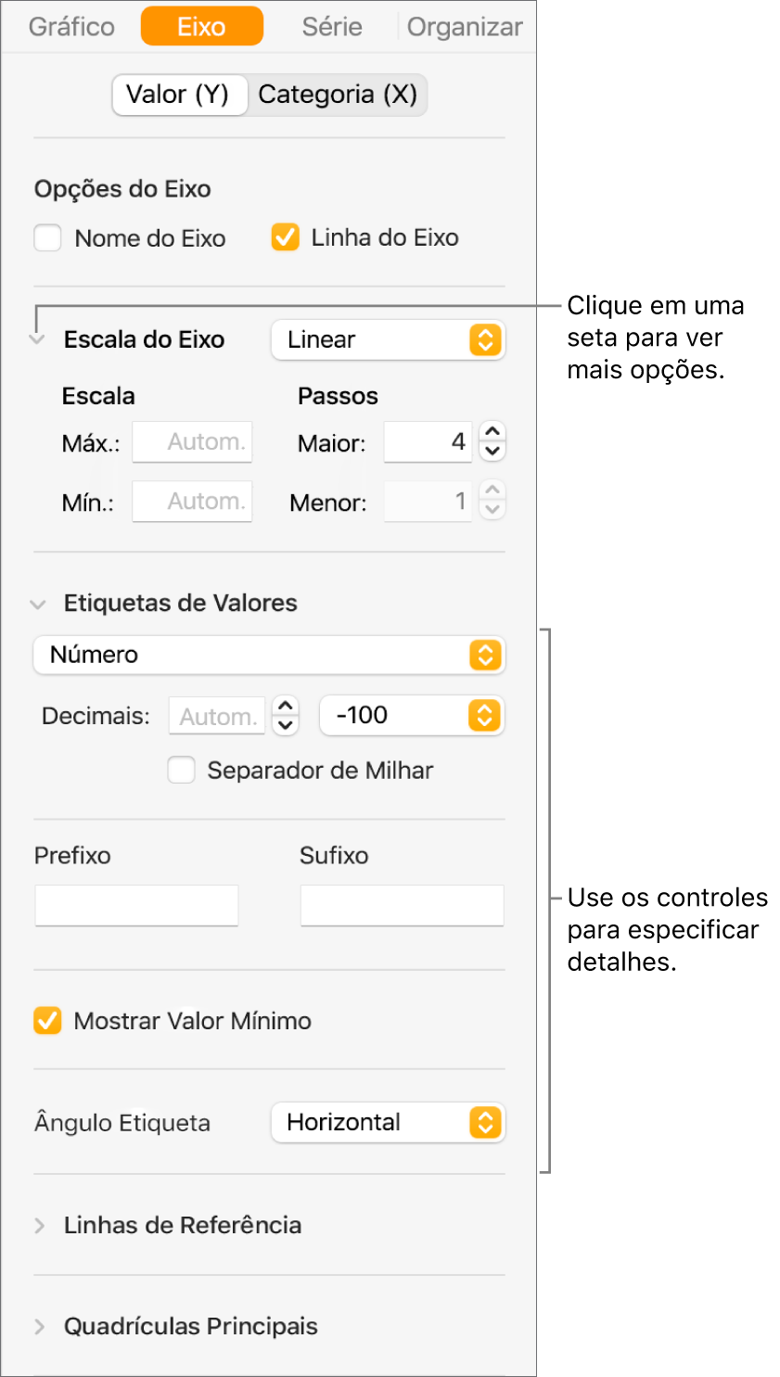Open the Ângulo Etiqueta Horizontal dropdown
This screenshot has height=1377, width=780.
tap(388, 1123)
